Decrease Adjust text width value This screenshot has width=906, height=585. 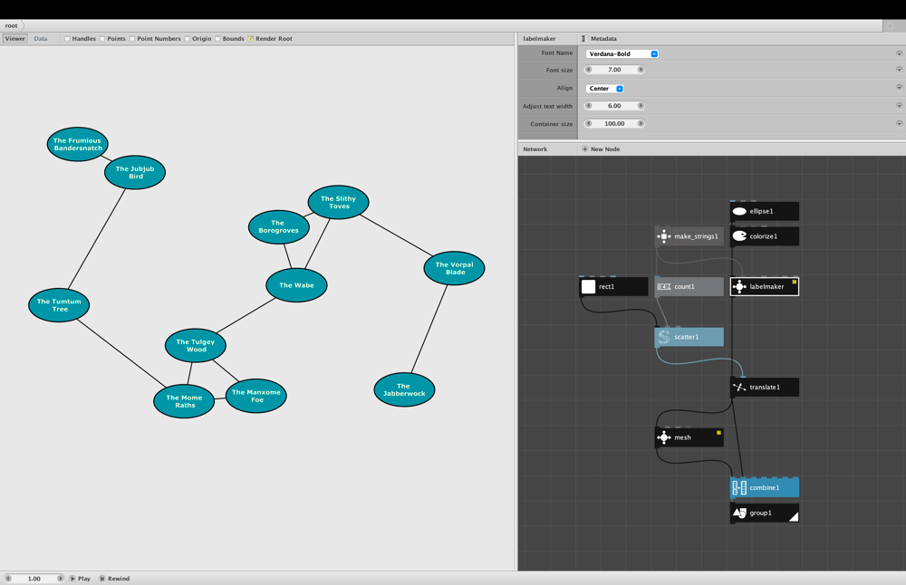coord(589,106)
